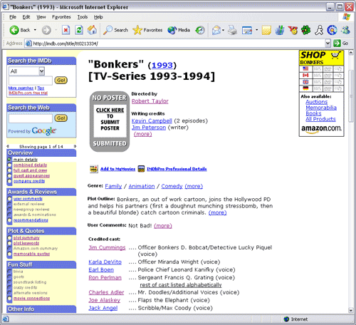356x325 pixels.
Task: Open the Edit button dropdown arrow
Action: coord(256,30)
